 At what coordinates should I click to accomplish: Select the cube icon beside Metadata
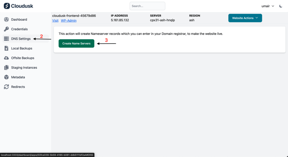coord(6,77)
